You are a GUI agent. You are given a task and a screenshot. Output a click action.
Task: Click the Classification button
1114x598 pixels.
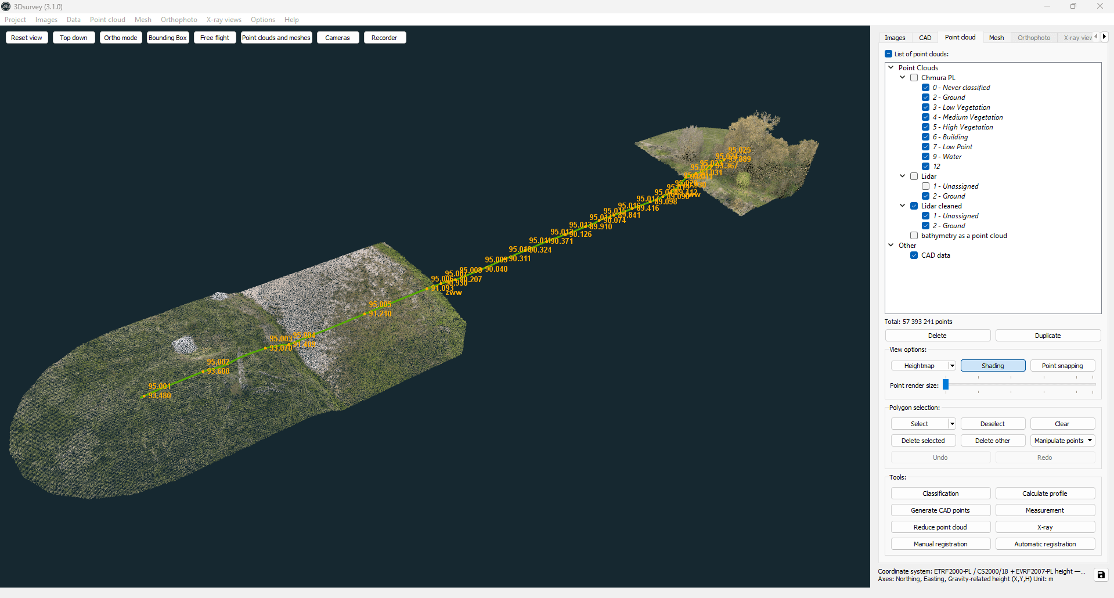(x=940, y=493)
